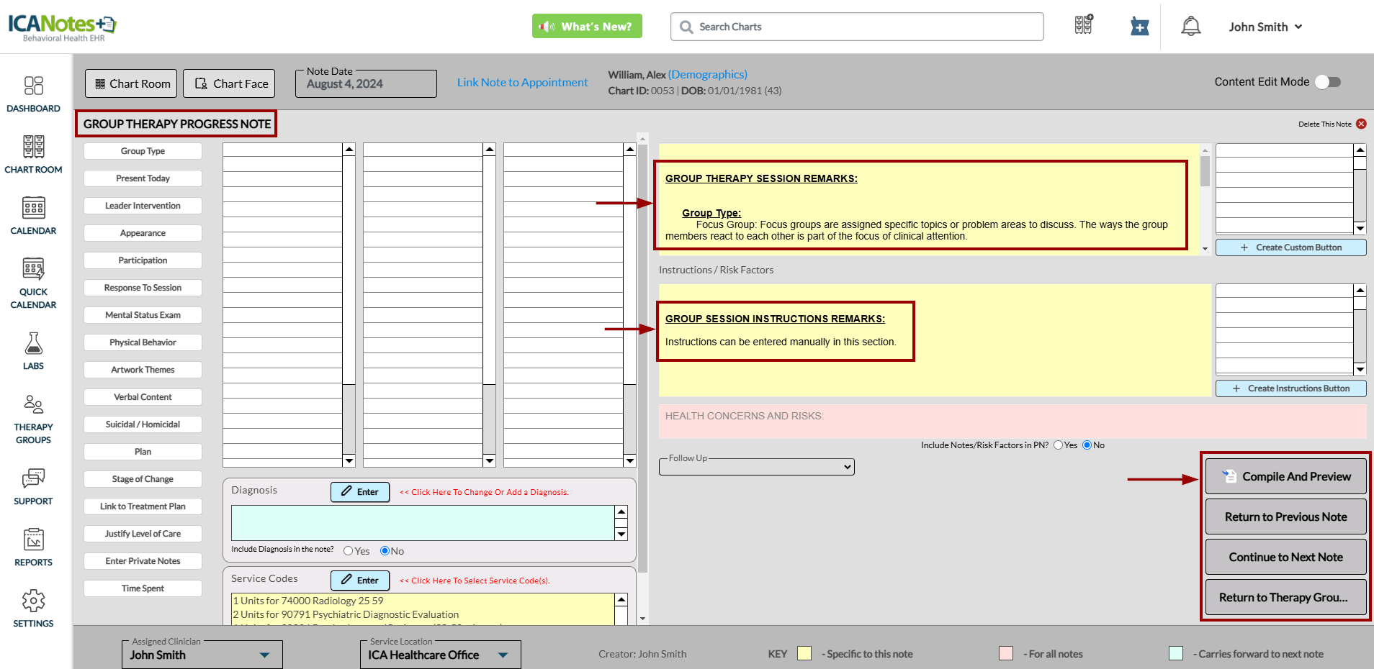Select the Suicidal / Homicidal item

tap(143, 424)
